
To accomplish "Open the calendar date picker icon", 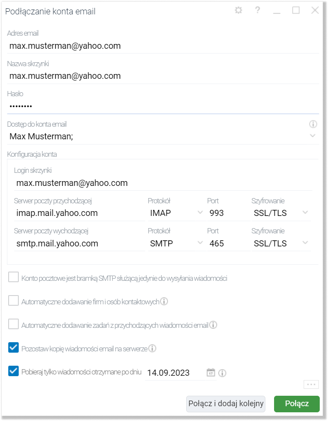I will (211, 373).
